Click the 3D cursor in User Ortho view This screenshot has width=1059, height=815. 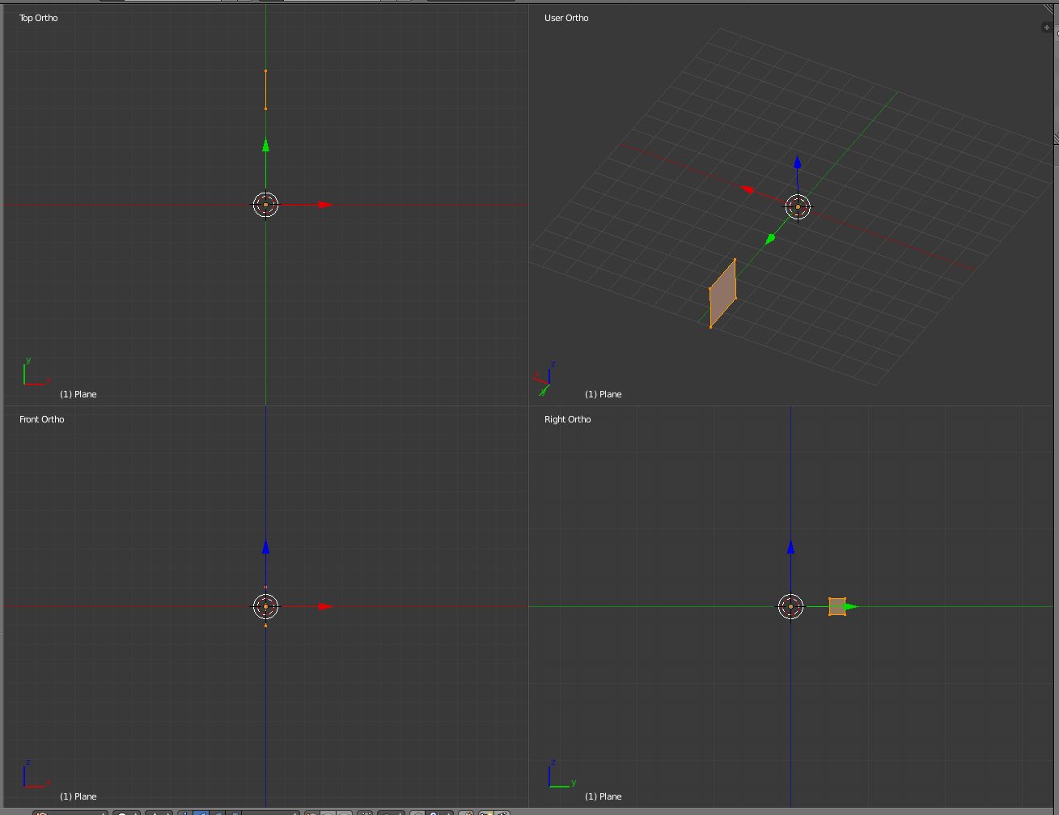coord(798,206)
